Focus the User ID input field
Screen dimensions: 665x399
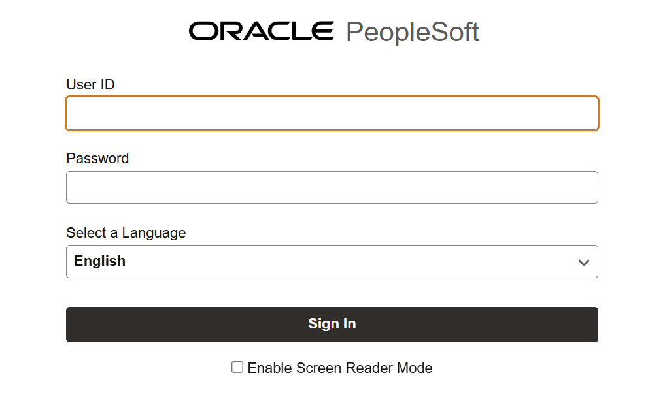coord(332,114)
